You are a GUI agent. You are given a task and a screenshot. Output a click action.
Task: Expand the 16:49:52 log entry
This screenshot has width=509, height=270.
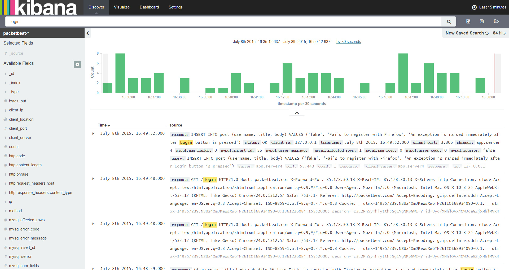[x=93, y=134]
